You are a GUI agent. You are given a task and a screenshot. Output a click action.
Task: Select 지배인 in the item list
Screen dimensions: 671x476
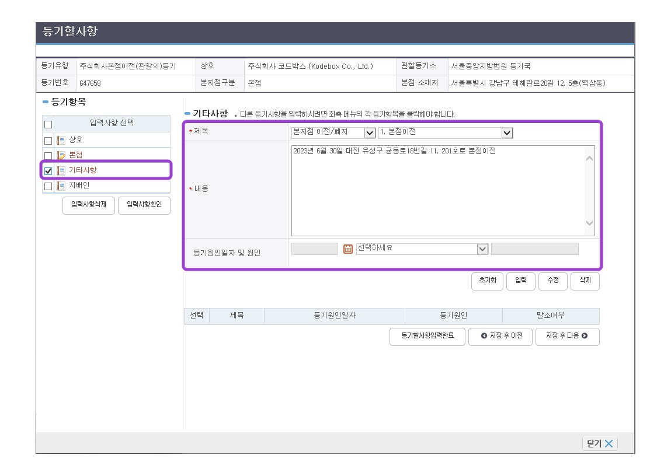click(79, 186)
